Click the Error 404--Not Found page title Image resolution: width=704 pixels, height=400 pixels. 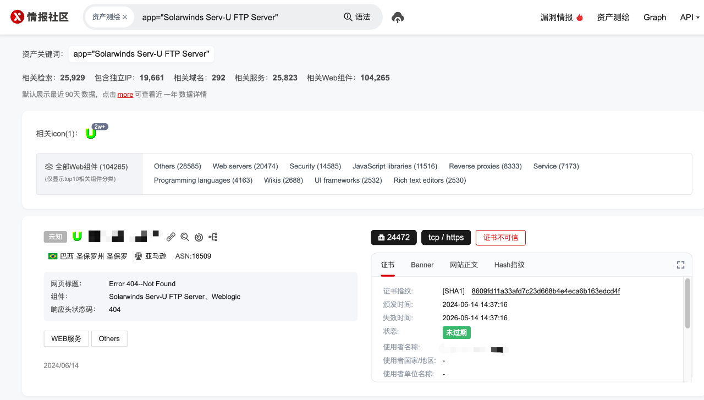click(x=142, y=284)
